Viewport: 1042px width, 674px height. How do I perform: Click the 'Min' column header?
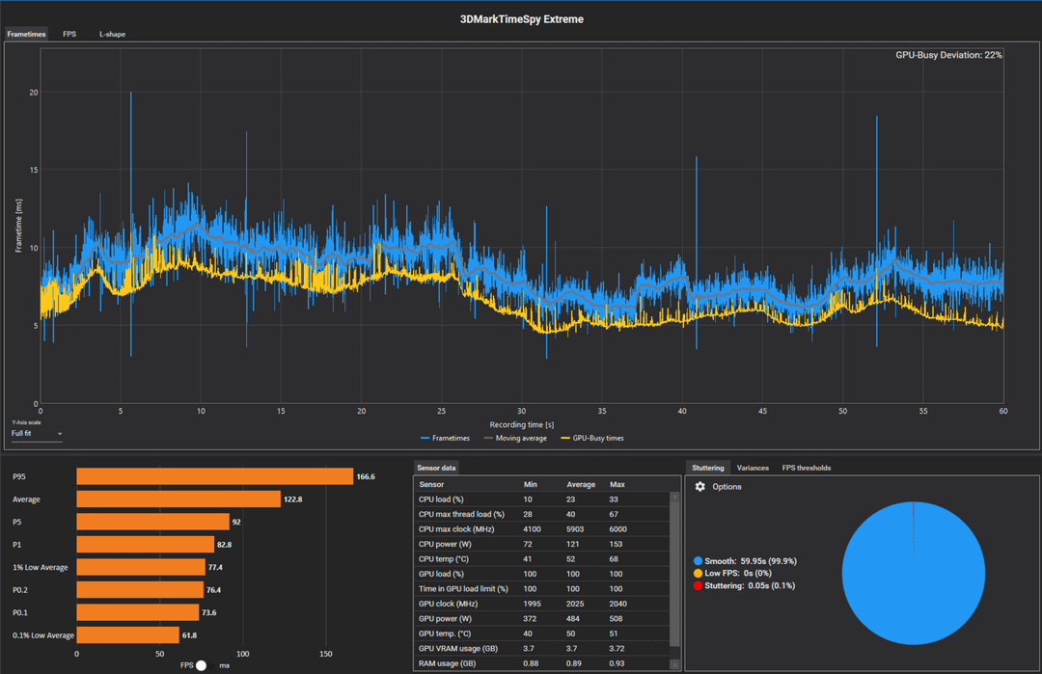pyautogui.click(x=531, y=485)
